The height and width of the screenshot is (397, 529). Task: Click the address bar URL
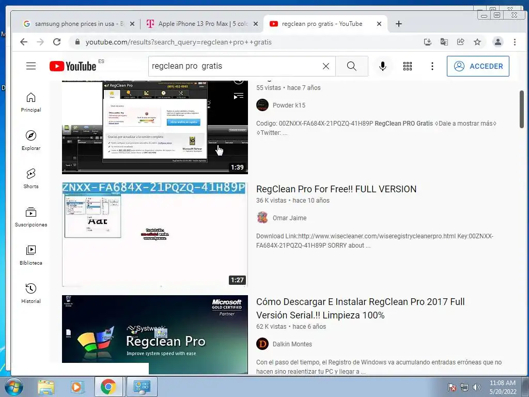coord(178,42)
